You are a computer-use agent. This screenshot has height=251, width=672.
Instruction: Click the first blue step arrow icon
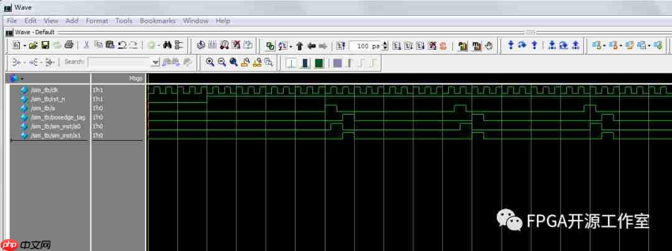point(510,45)
